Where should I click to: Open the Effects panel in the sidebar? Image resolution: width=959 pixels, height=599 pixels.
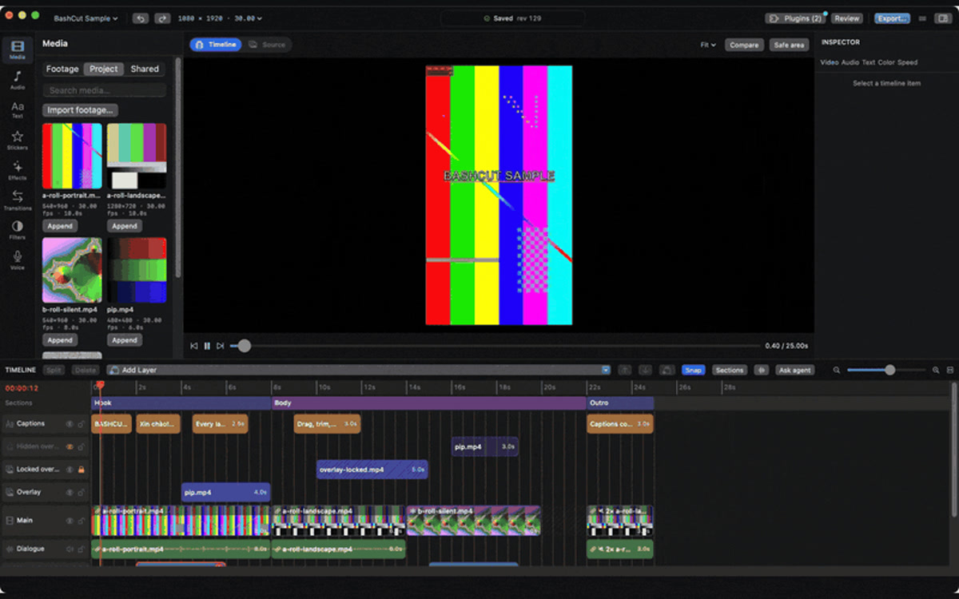point(17,170)
